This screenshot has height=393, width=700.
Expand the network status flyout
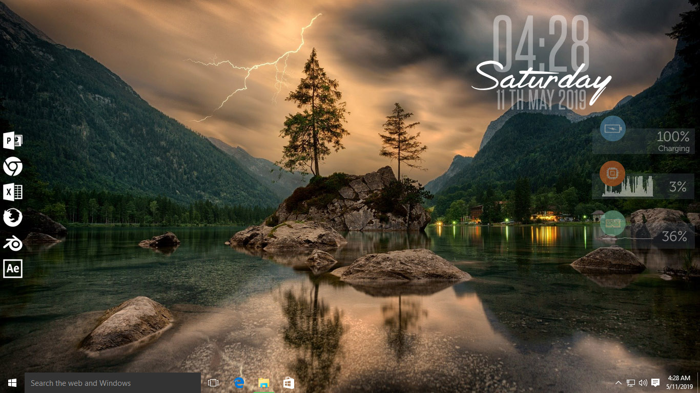click(630, 382)
